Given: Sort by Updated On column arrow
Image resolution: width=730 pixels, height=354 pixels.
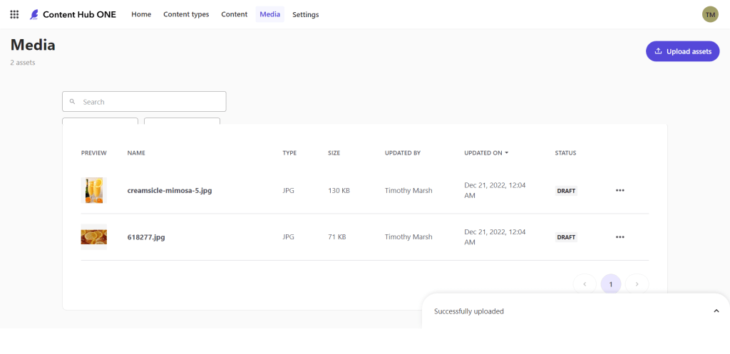Looking at the screenshot, I should coord(507,153).
